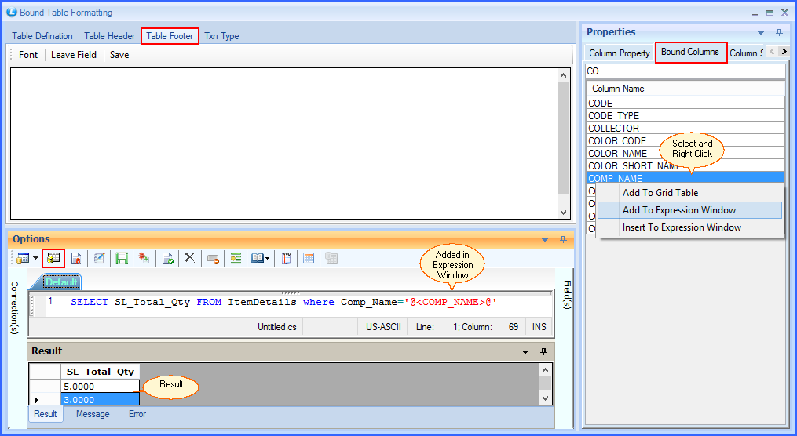
Task: Select the CODE_TYPE row
Action: click(x=685, y=116)
